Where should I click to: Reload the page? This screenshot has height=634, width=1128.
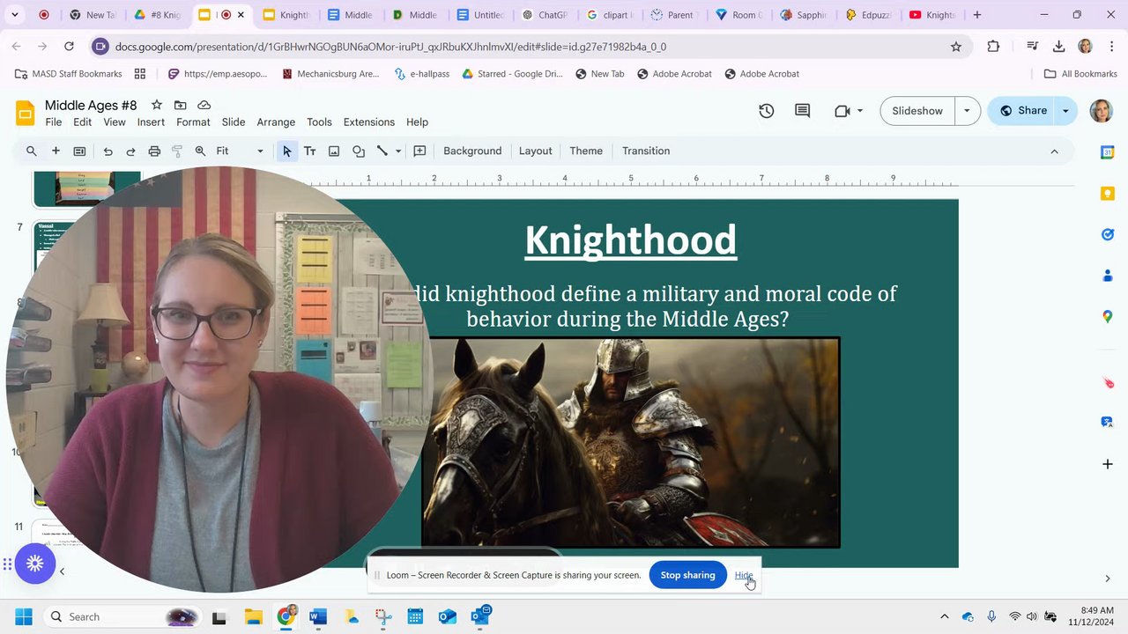point(69,47)
